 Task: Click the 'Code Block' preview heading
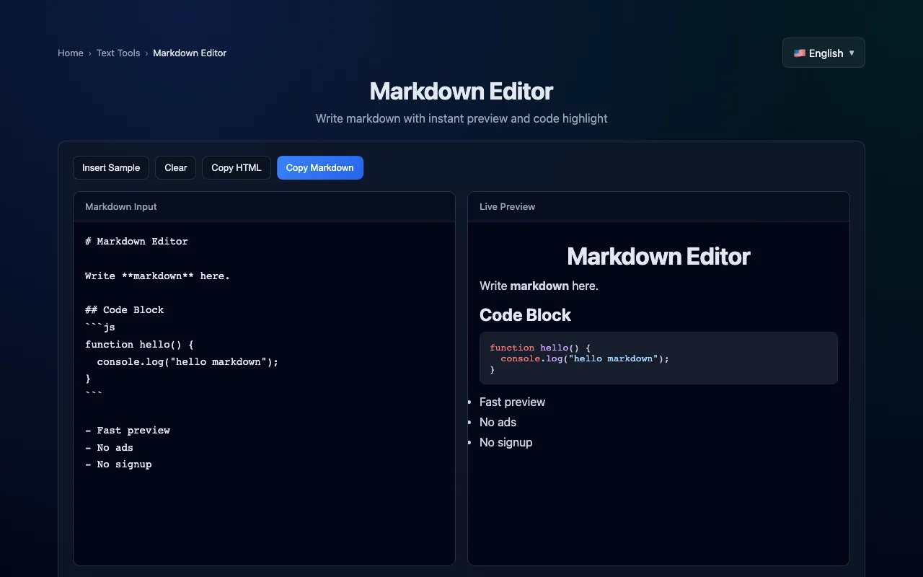click(525, 315)
